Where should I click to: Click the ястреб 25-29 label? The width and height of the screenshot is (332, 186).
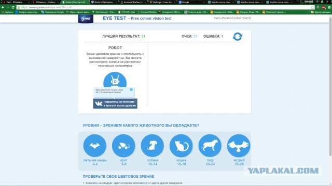click(239, 162)
